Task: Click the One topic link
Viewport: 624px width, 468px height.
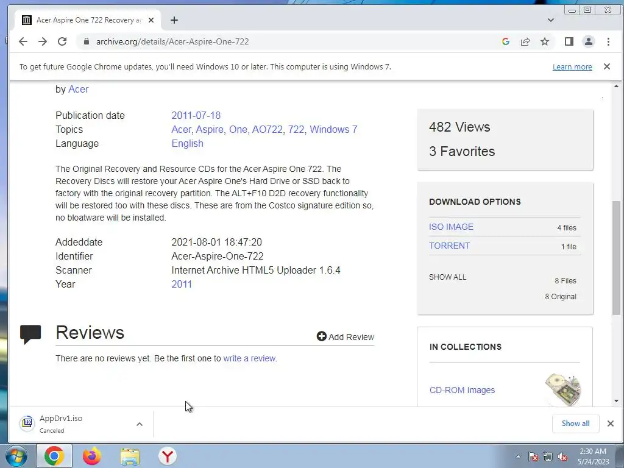Action: coord(239,129)
